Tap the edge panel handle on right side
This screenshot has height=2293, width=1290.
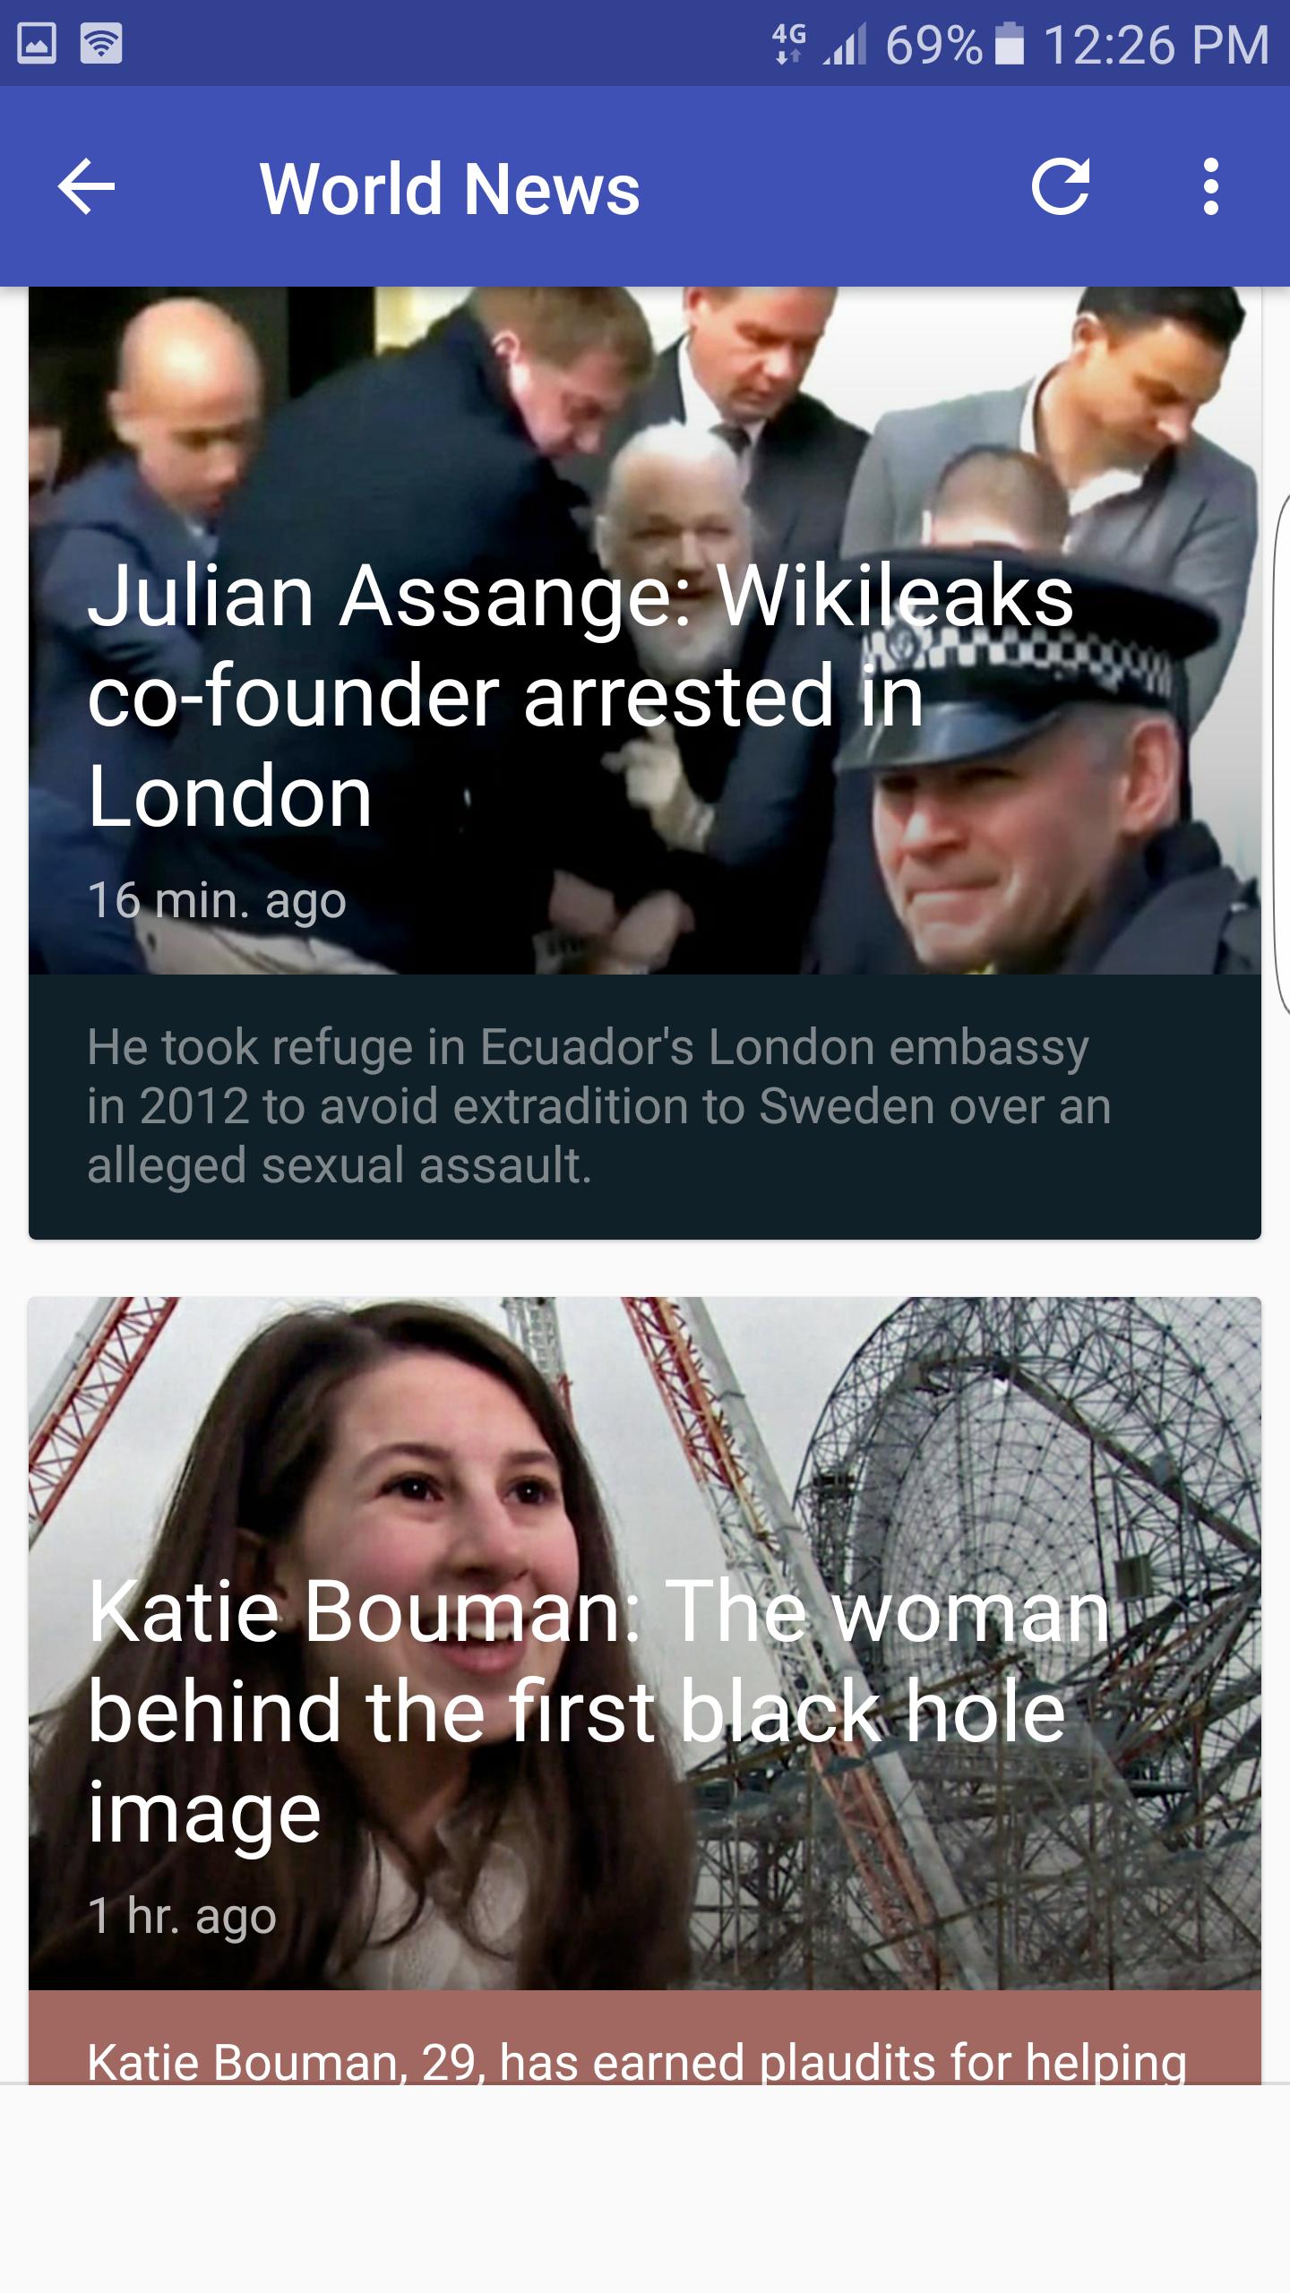[x=1281, y=752]
